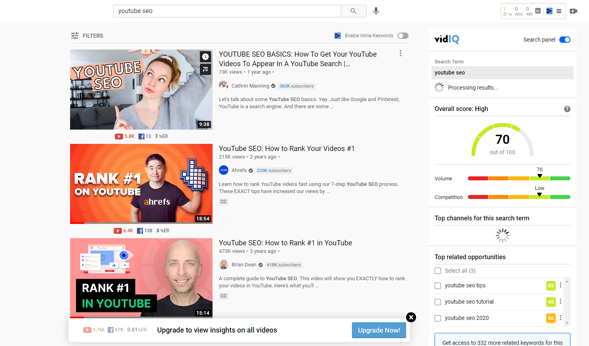Open 'YouTube SEO: How to Rank Your Videos #1'

[x=287, y=149]
